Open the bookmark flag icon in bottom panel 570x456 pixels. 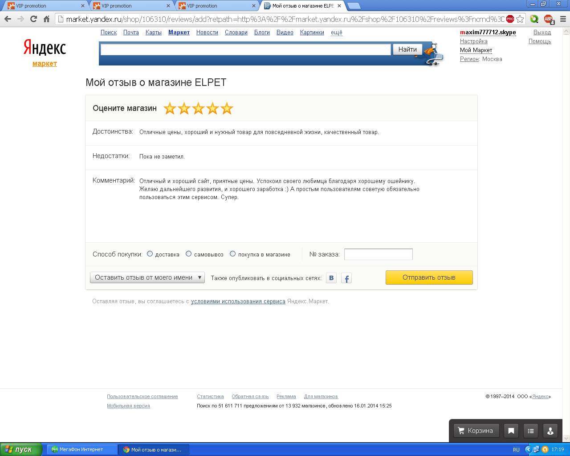(511, 431)
